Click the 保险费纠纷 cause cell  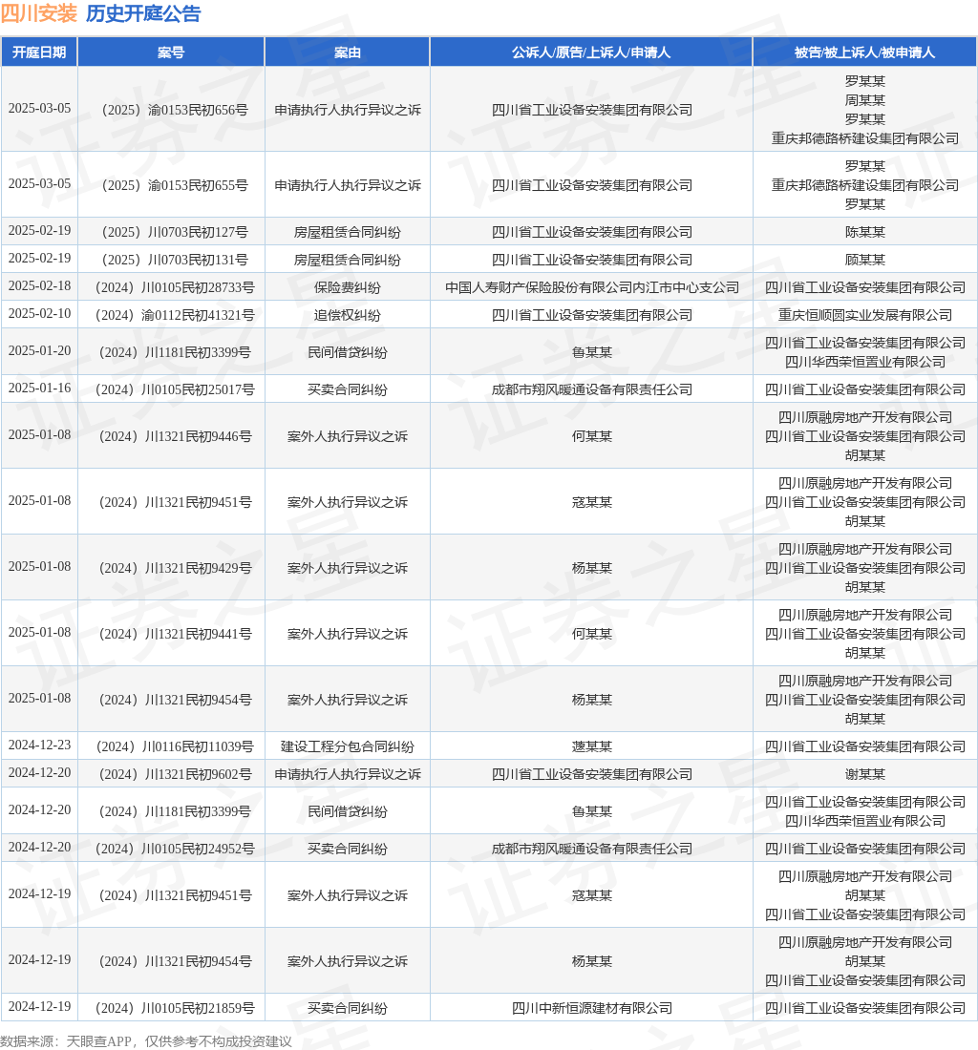(x=347, y=287)
